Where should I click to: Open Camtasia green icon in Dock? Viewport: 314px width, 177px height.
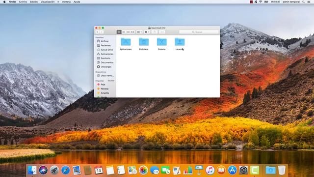[x=255, y=170]
